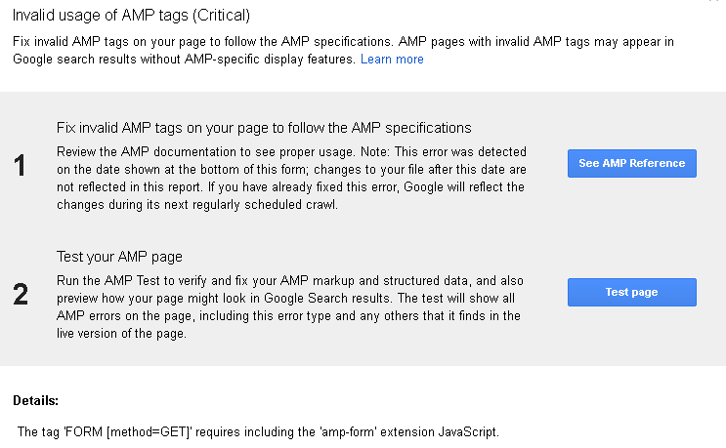The width and height of the screenshot is (726, 448).
Task: Open the Learn more link
Action: tap(392, 60)
